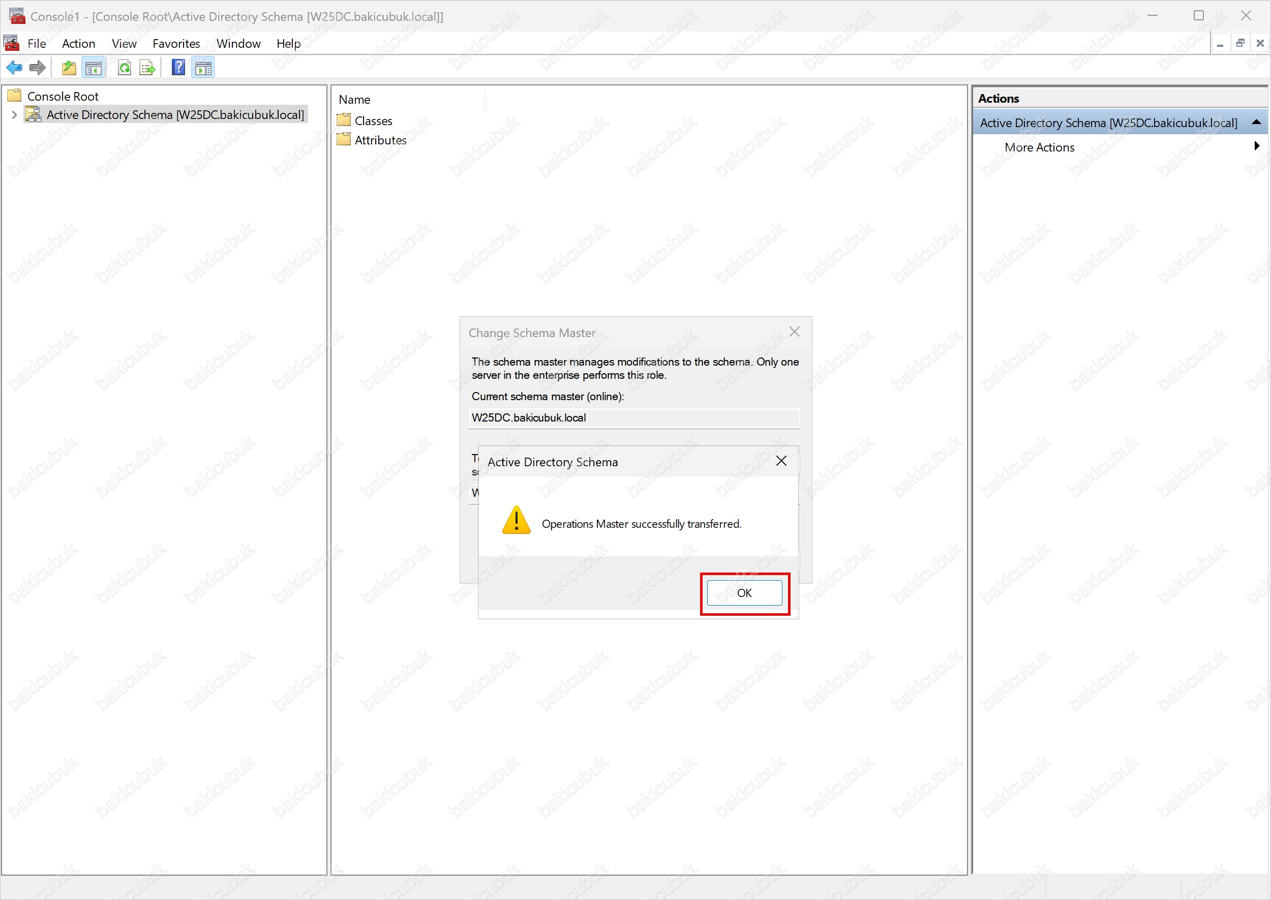1271x900 pixels.
Task: Click the blue Help toolbar icon
Action: tap(178, 68)
